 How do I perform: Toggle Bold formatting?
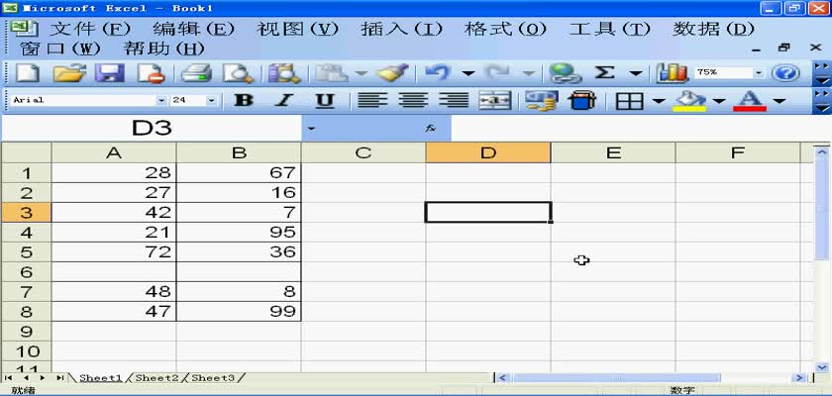(243, 100)
